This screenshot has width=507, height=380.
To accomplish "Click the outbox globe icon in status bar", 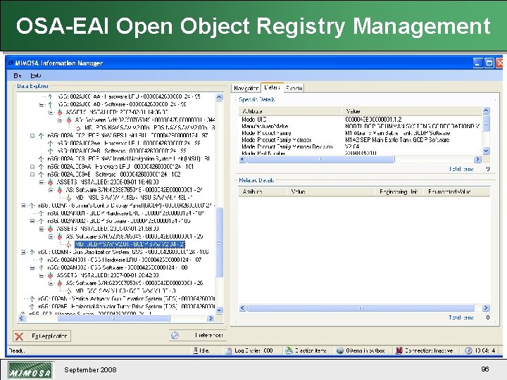I will 340,350.
